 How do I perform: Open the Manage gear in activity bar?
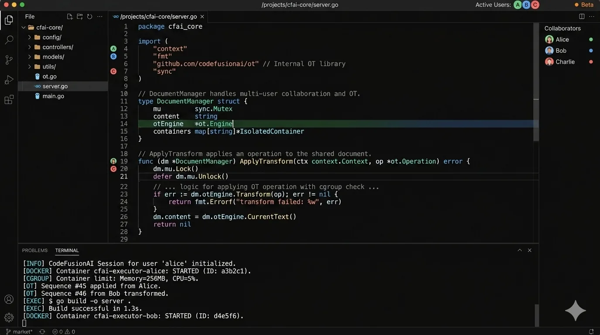pos(9,318)
